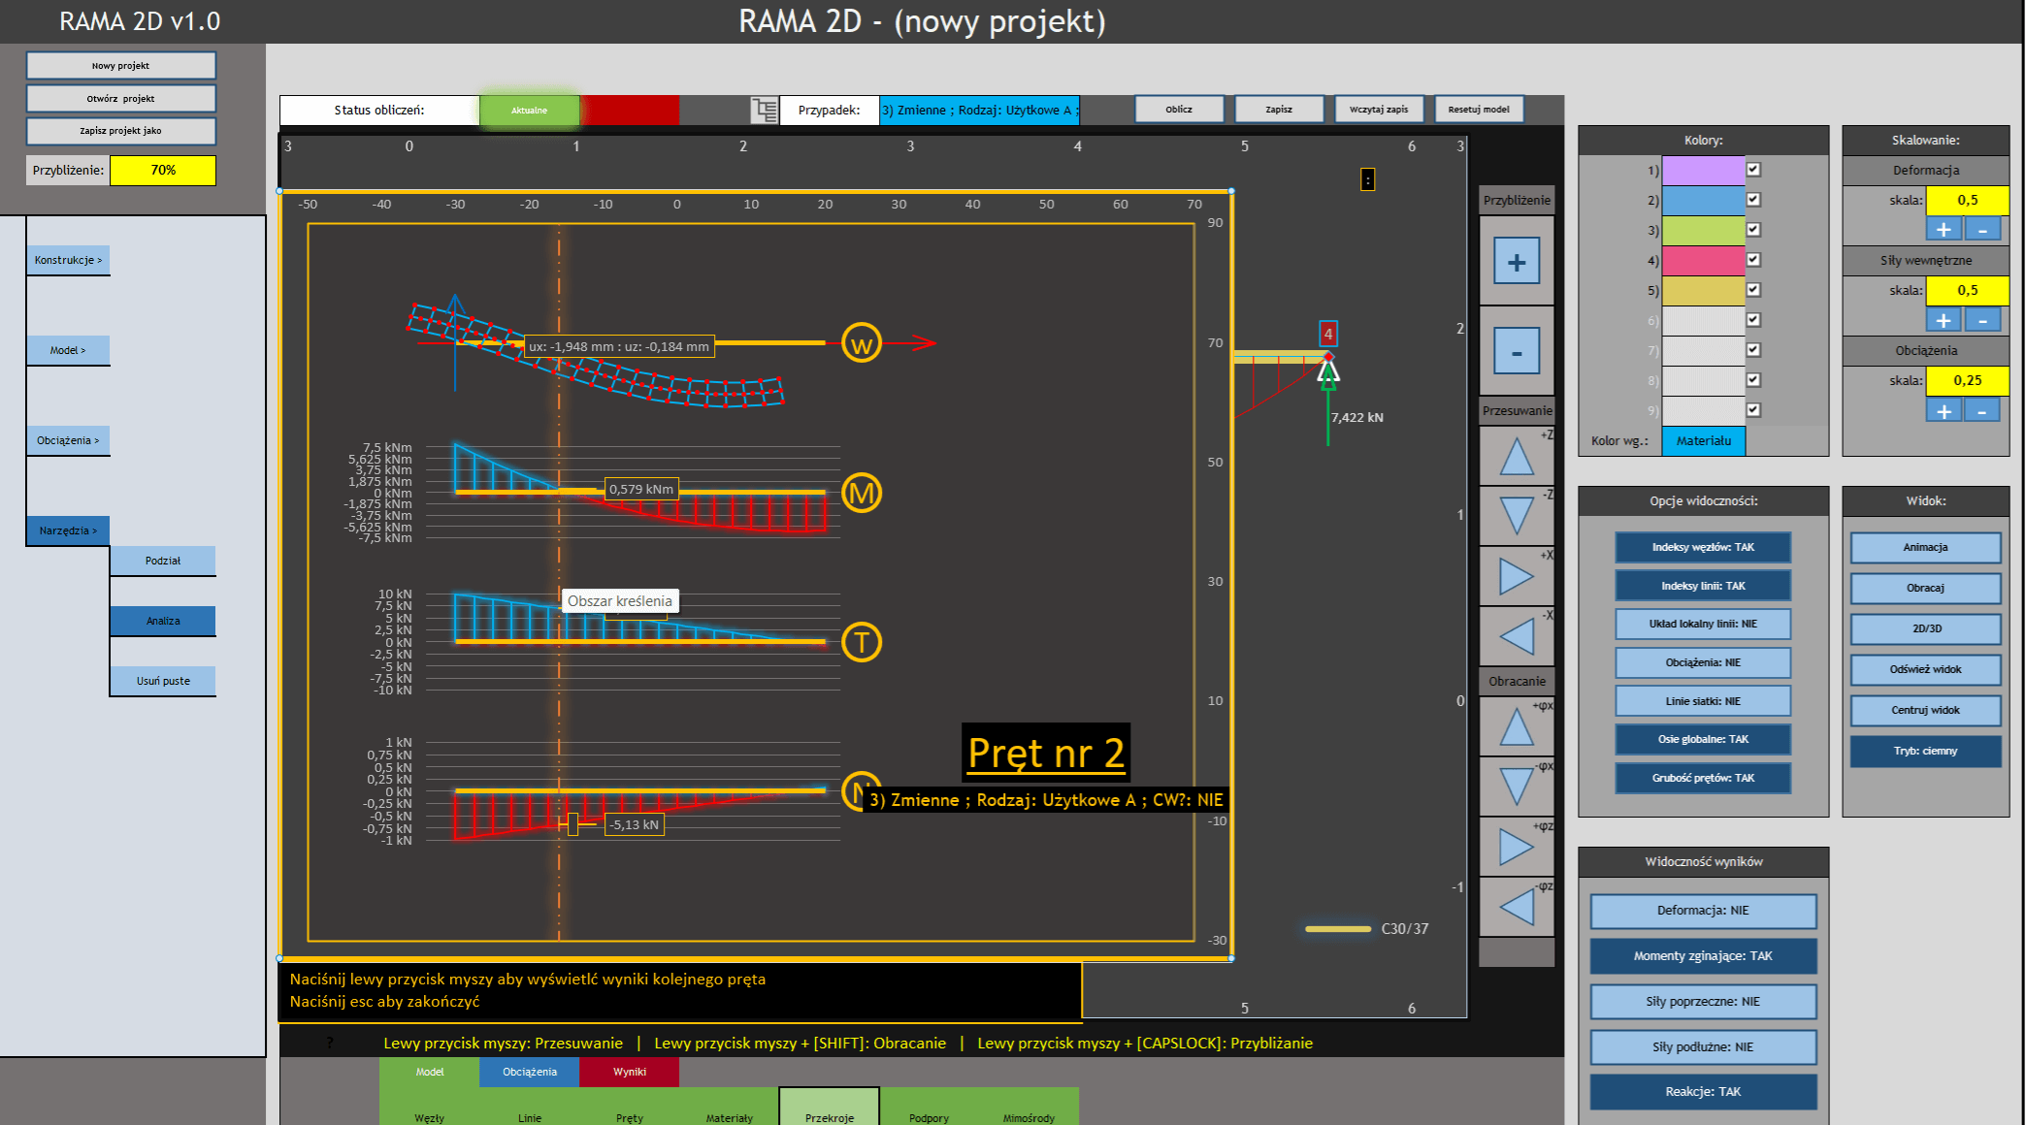Click the +X pan right arrow
This screenshot has height=1125, width=2026.
pos(1516,576)
